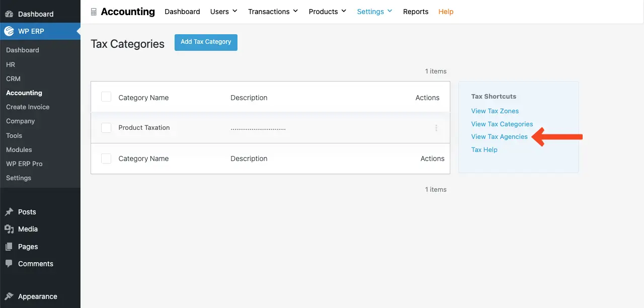Open Modules submenu item
Screen dimensions: 644x308
(x=19, y=149)
